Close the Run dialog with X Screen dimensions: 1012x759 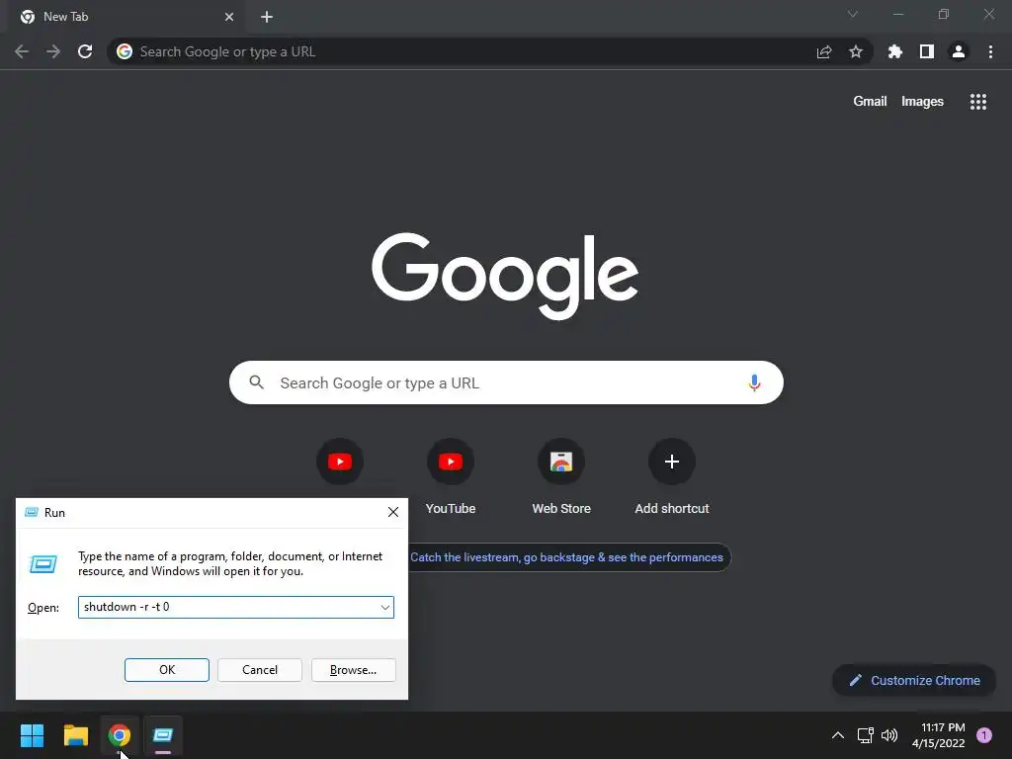coord(393,513)
